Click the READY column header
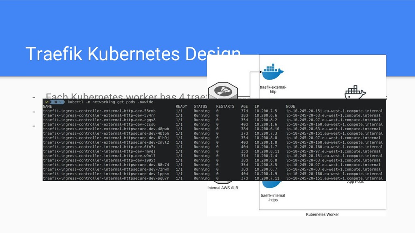This screenshot has height=233, width=415. 181,106
